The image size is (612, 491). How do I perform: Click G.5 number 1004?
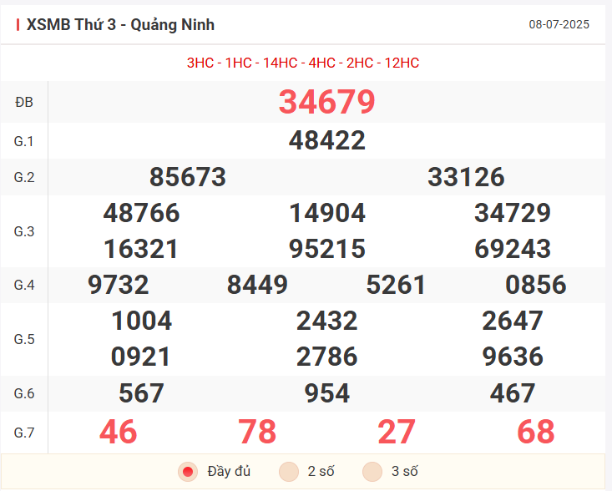(x=141, y=321)
